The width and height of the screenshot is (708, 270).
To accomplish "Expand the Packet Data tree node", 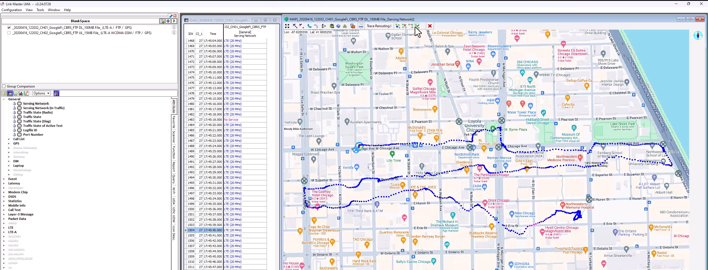I will click(x=4, y=219).
